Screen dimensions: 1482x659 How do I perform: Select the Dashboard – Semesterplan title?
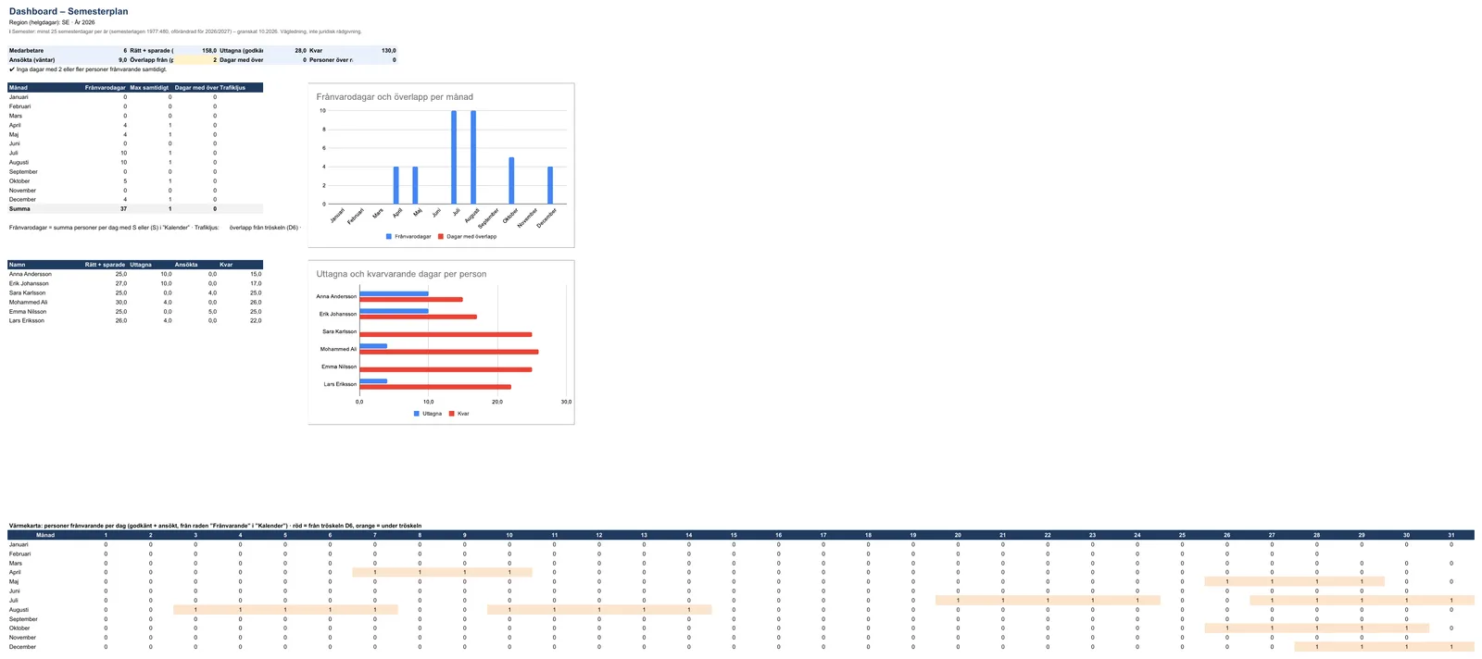[69, 11]
